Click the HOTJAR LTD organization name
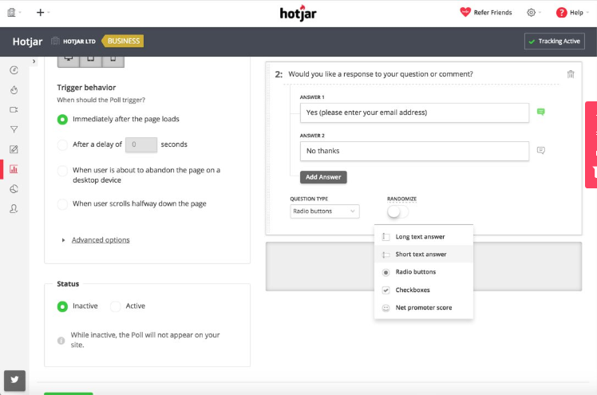This screenshot has height=395, width=597. pos(79,41)
